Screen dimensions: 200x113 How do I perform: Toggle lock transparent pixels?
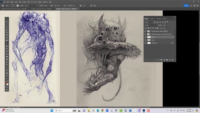(148, 28)
